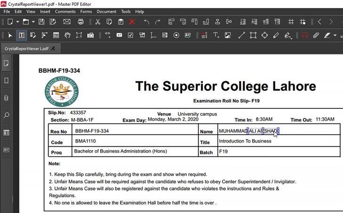Align objects left icon
This screenshot has width=343, height=213.
click(x=171, y=22)
